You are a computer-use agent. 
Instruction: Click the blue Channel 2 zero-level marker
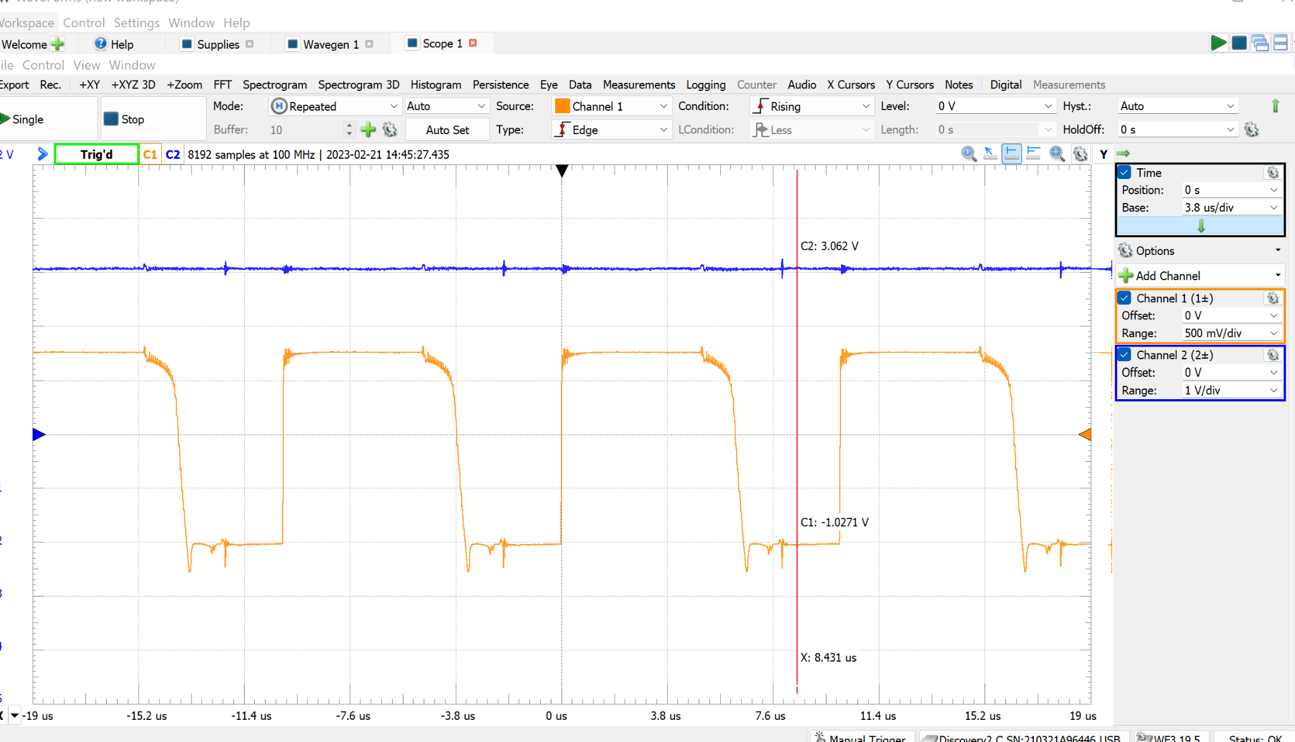39,435
